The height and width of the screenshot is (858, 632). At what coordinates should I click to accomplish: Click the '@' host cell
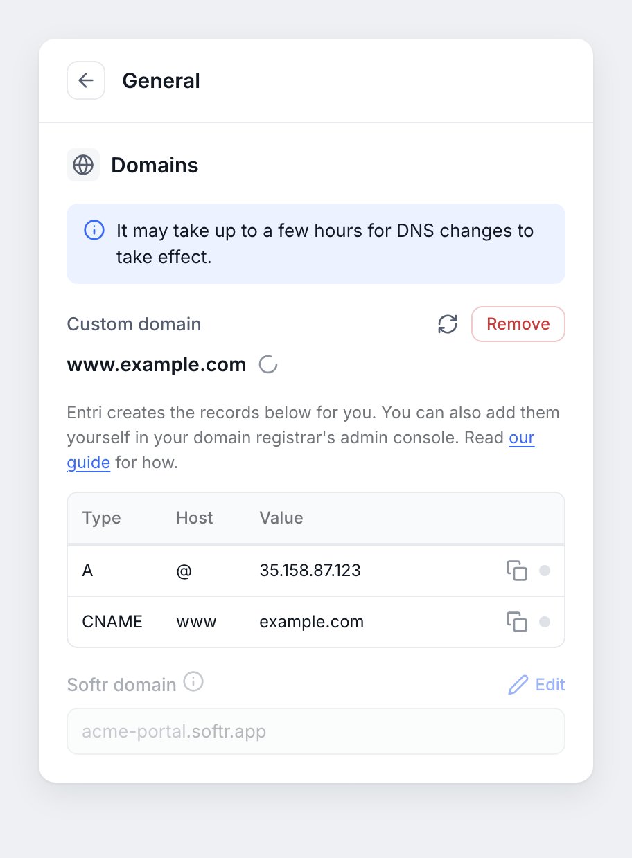click(x=184, y=571)
